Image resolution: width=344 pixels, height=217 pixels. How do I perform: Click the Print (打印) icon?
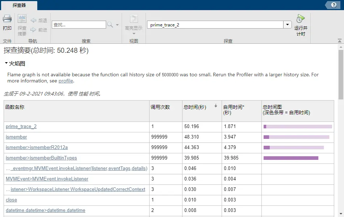(7, 19)
